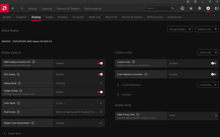Show help for Custom Color
Screen dimensions: 220x137
pyautogui.click(x=133, y=62)
